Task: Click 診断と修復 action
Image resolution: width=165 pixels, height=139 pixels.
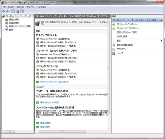Action: click(x=122, y=36)
